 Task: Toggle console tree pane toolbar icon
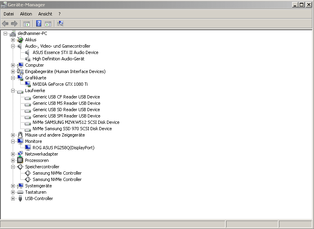pyautogui.click(x=27, y=24)
